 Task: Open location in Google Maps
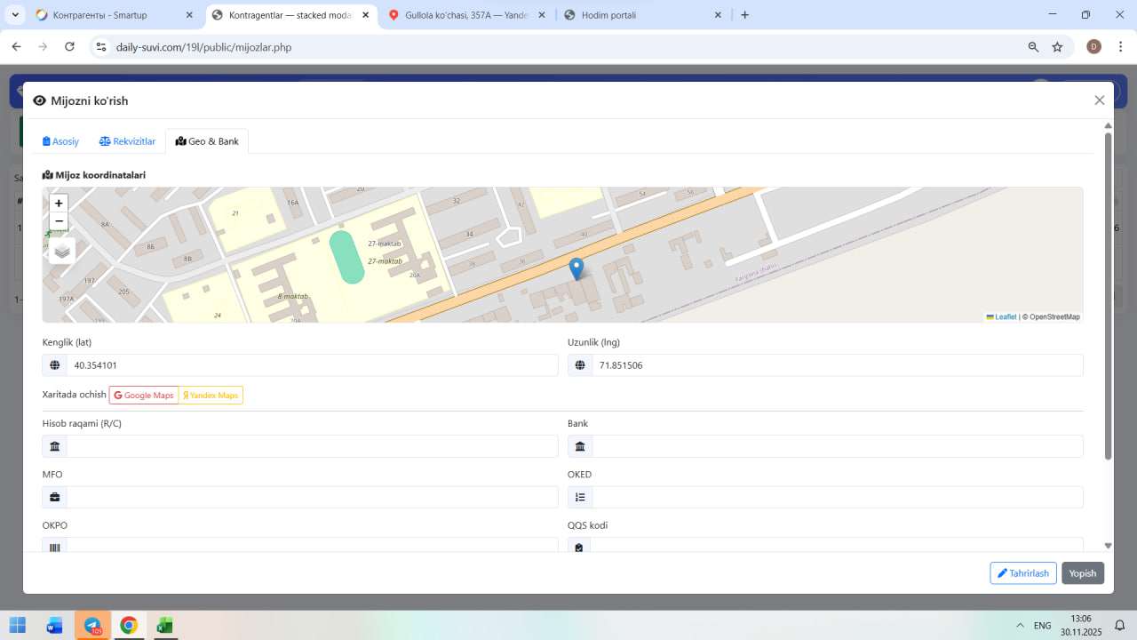point(143,396)
